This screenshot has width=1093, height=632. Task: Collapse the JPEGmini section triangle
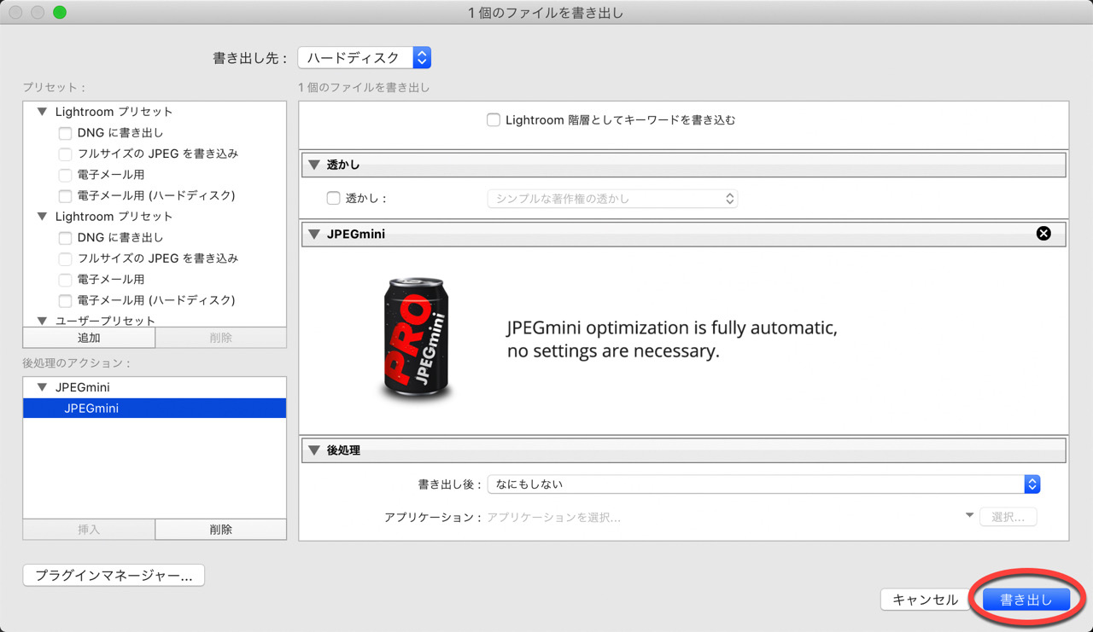pyautogui.click(x=314, y=234)
